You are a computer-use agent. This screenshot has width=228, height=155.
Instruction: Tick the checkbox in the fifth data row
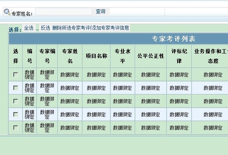[16, 128]
